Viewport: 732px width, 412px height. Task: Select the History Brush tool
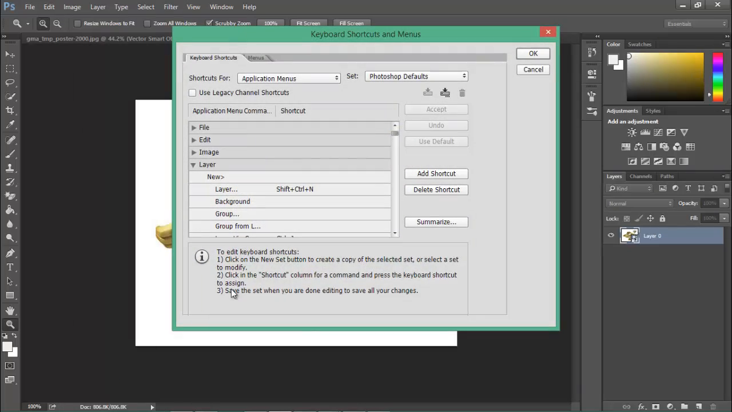point(10,183)
